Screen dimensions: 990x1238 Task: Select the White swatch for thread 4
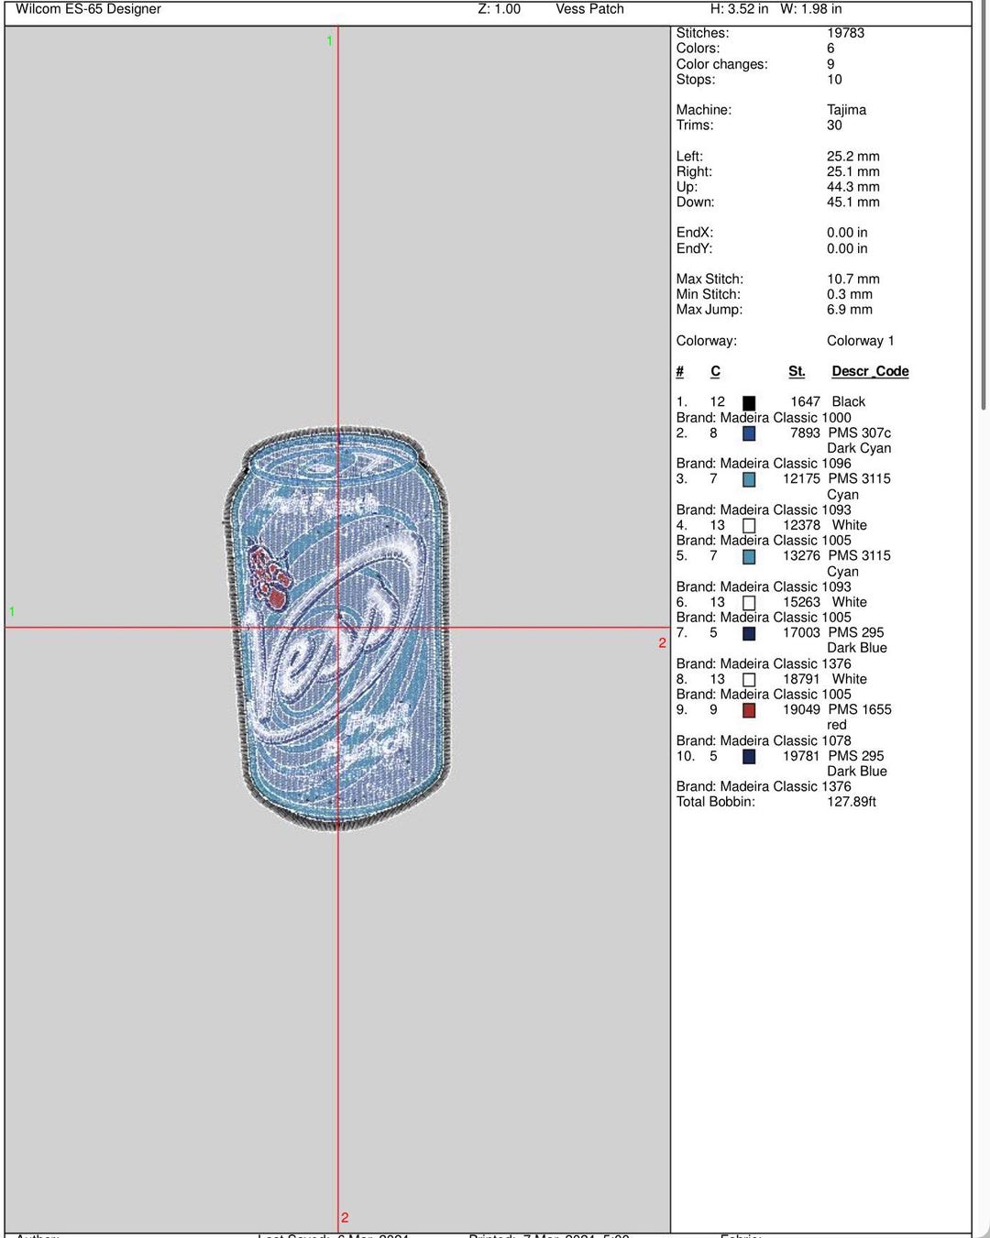750,525
